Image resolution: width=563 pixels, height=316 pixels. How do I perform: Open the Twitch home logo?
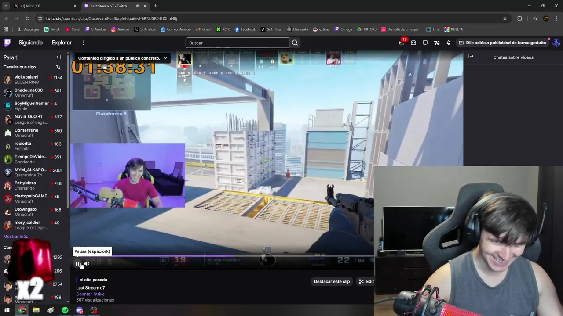(7, 43)
